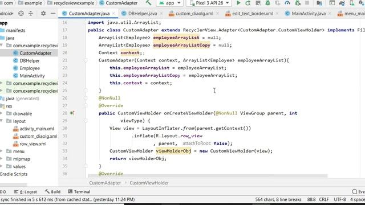
Task: Expand the drawable folder
Action: pyautogui.click(x=2, y=113)
